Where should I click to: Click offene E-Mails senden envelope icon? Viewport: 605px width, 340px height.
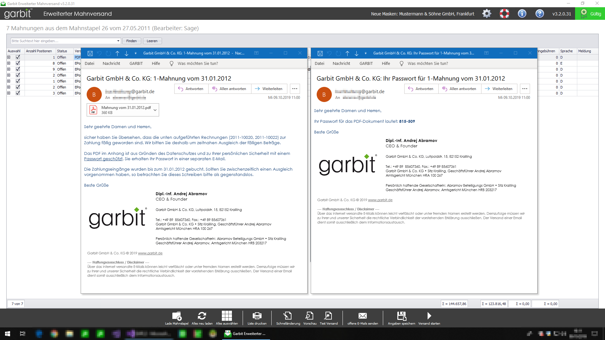click(362, 316)
